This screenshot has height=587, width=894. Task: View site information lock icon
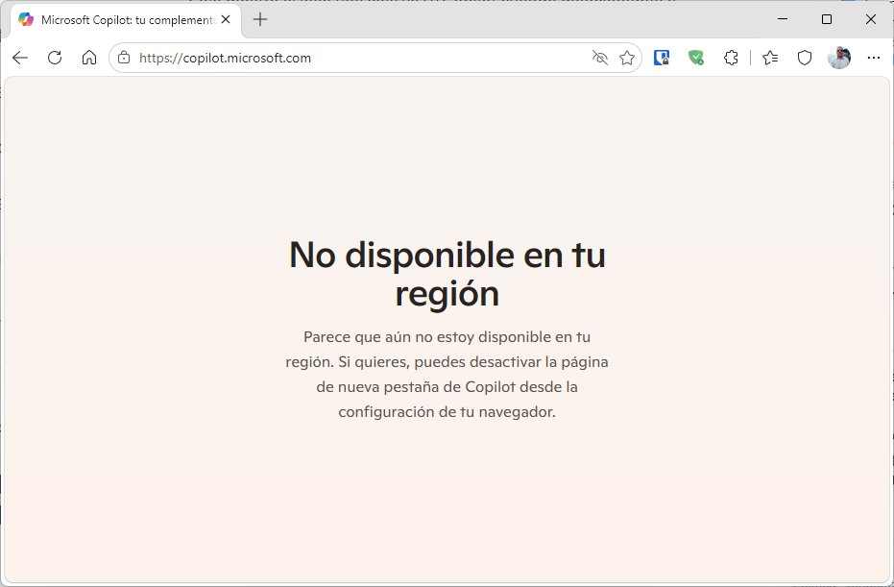[124, 58]
